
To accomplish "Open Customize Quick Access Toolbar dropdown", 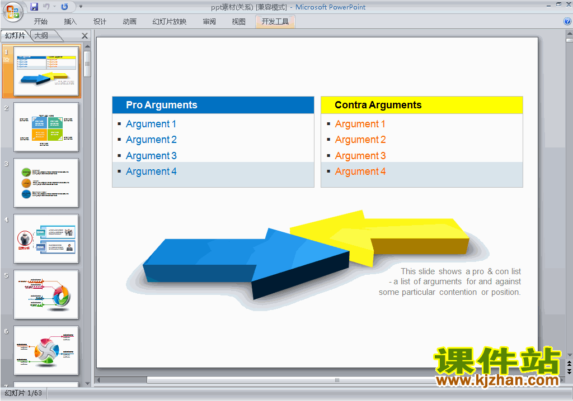I will (x=81, y=7).
